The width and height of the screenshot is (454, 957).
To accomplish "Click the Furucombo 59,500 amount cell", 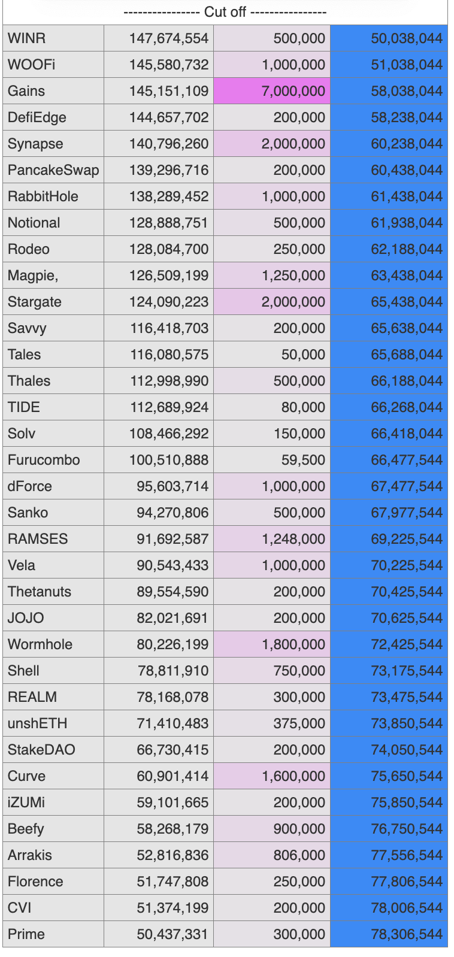I will (272, 460).
